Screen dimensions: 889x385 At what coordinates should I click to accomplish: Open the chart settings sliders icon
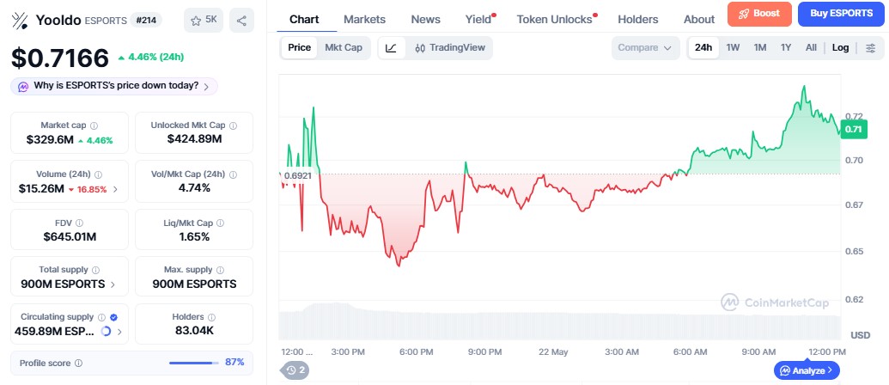[x=871, y=47]
